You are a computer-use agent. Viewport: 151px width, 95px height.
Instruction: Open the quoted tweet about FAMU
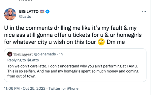(x=75, y=65)
